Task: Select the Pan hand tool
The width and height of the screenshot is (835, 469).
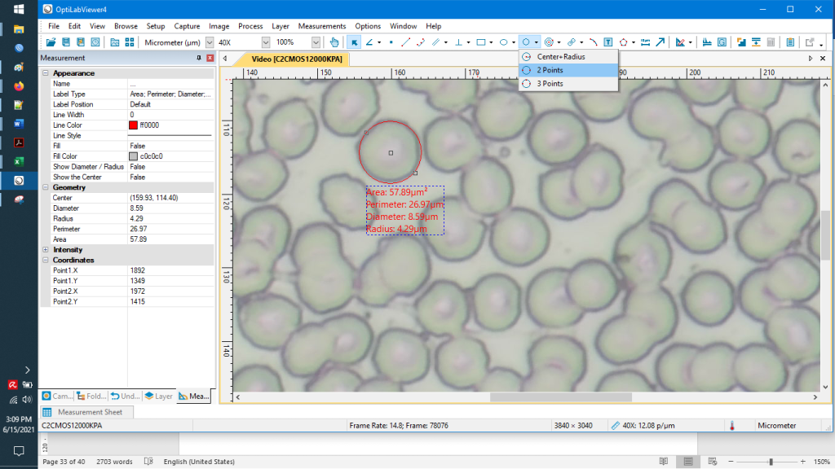Action: click(334, 42)
